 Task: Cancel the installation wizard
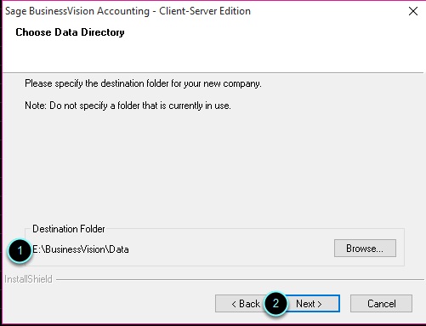click(381, 304)
